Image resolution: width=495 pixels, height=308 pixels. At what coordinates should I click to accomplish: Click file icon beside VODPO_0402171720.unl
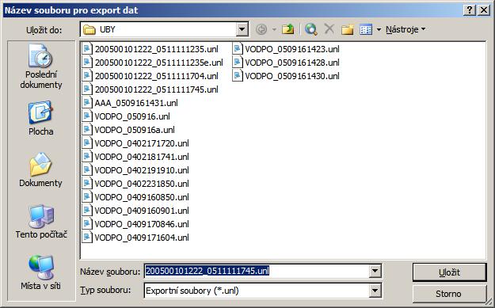[87, 143]
